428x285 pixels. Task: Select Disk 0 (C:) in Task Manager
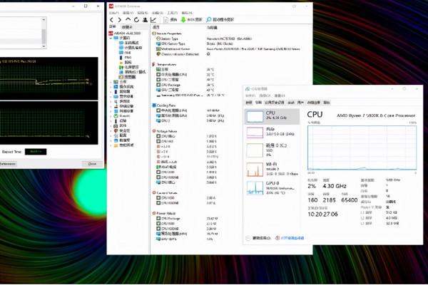[x=272, y=150]
